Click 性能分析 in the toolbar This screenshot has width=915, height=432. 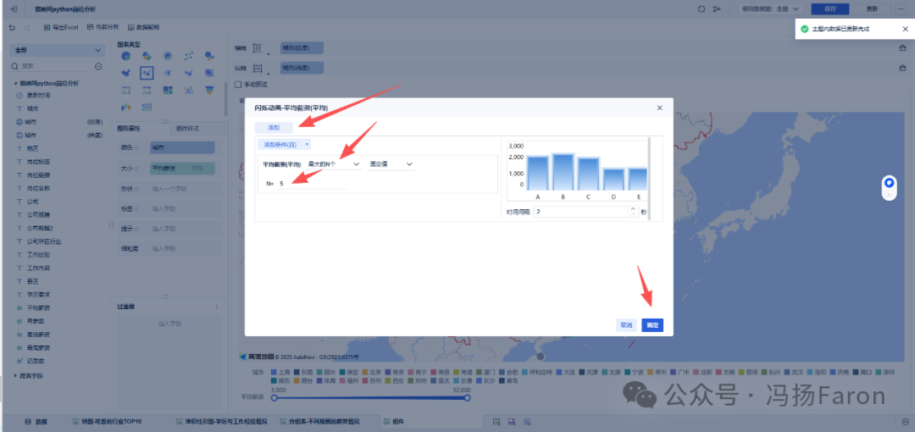coord(103,27)
